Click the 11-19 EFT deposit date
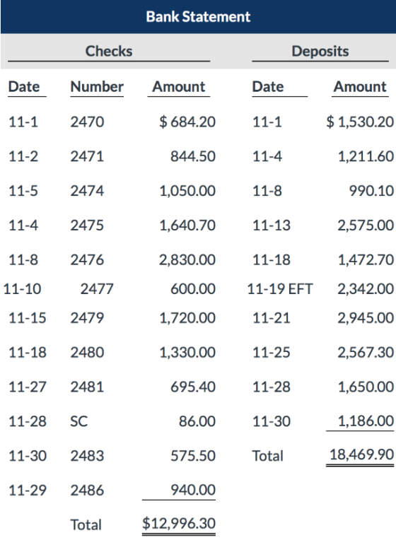This screenshot has width=396, height=540. 280,288
